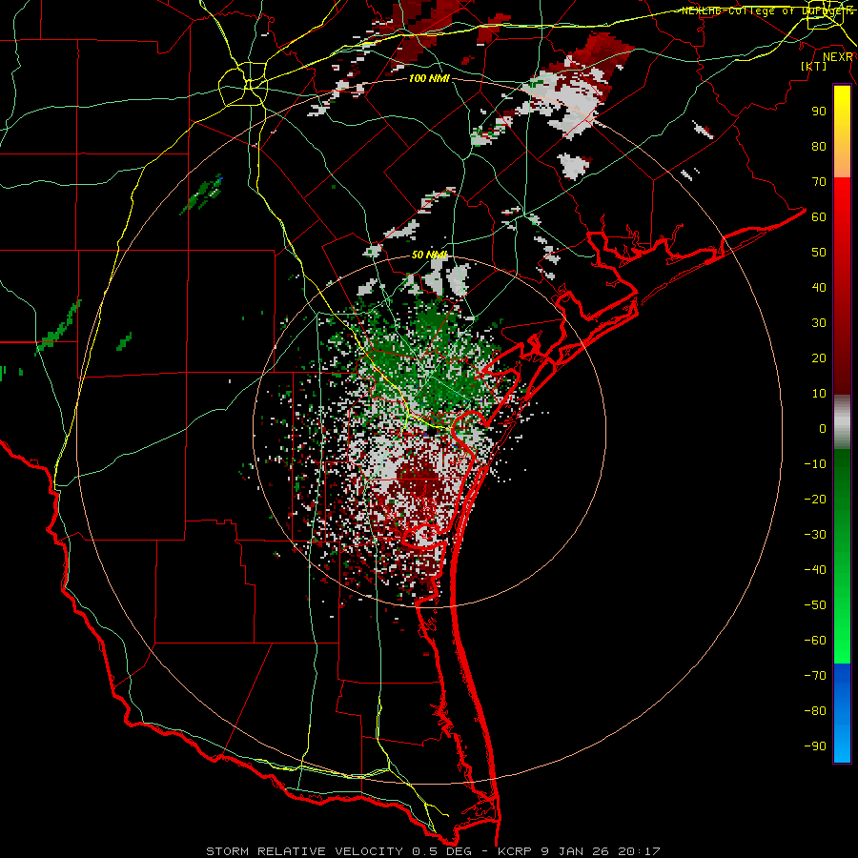Click the 70 KT scale label

coord(819,182)
